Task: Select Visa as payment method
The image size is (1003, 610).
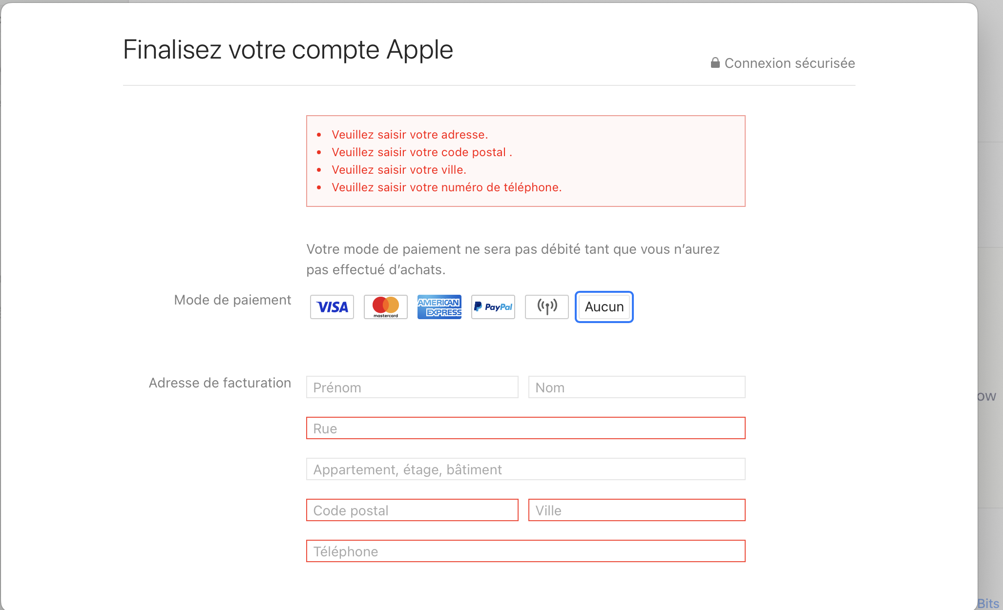Action: [x=332, y=307]
